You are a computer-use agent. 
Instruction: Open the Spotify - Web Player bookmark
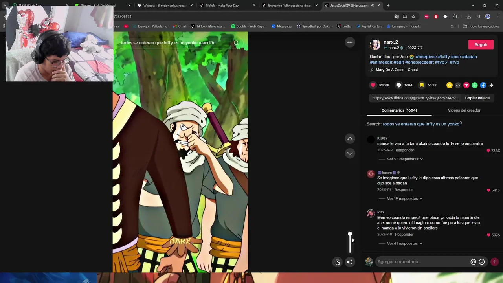[248, 26]
